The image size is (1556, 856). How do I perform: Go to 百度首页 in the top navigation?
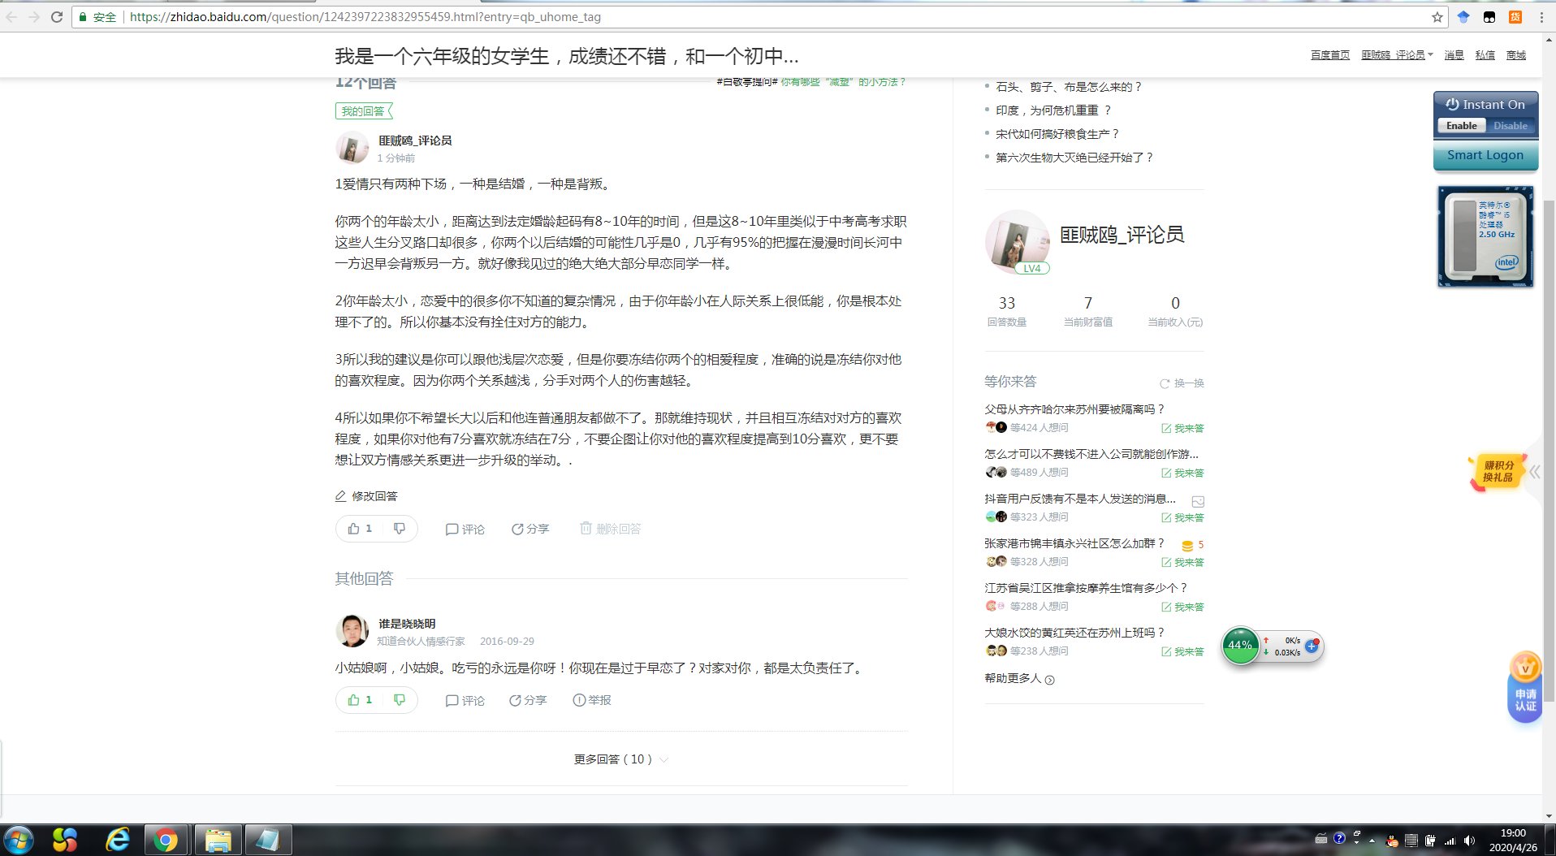click(x=1329, y=54)
